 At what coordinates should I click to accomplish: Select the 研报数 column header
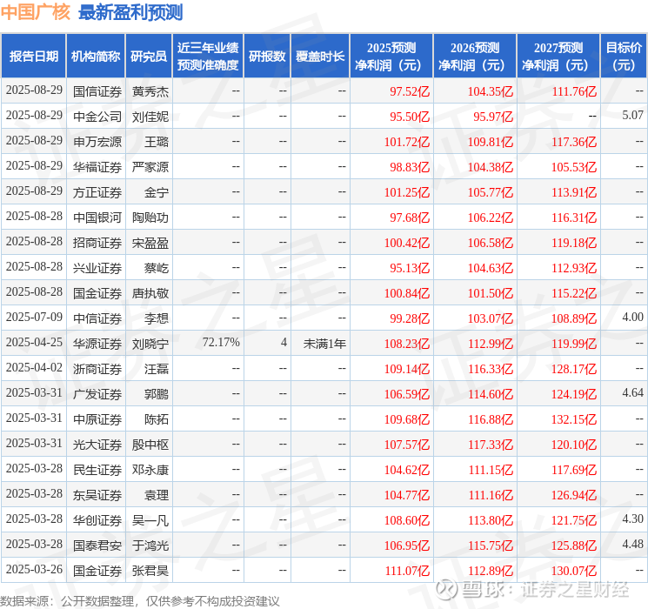(267, 57)
